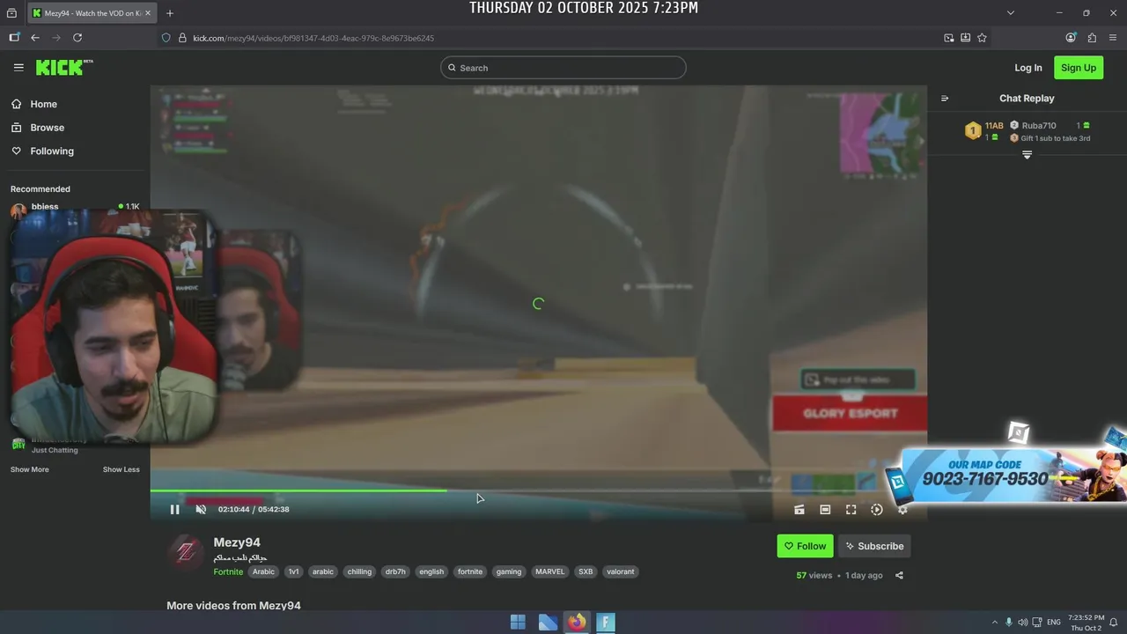Click Show More in the recommended list
Viewport: 1127px width, 634px height.
tap(30, 469)
